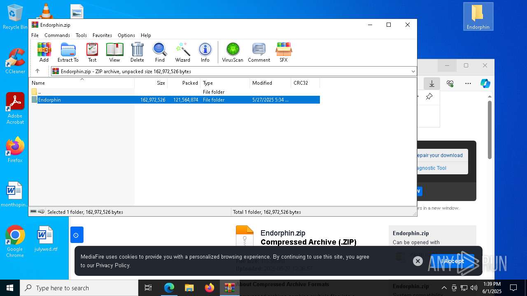Click the Delete trash icon
The height and width of the screenshot is (296, 527).
[x=137, y=52]
